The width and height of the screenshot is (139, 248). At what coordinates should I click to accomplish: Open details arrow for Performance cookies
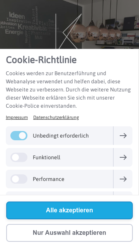tap(123, 179)
